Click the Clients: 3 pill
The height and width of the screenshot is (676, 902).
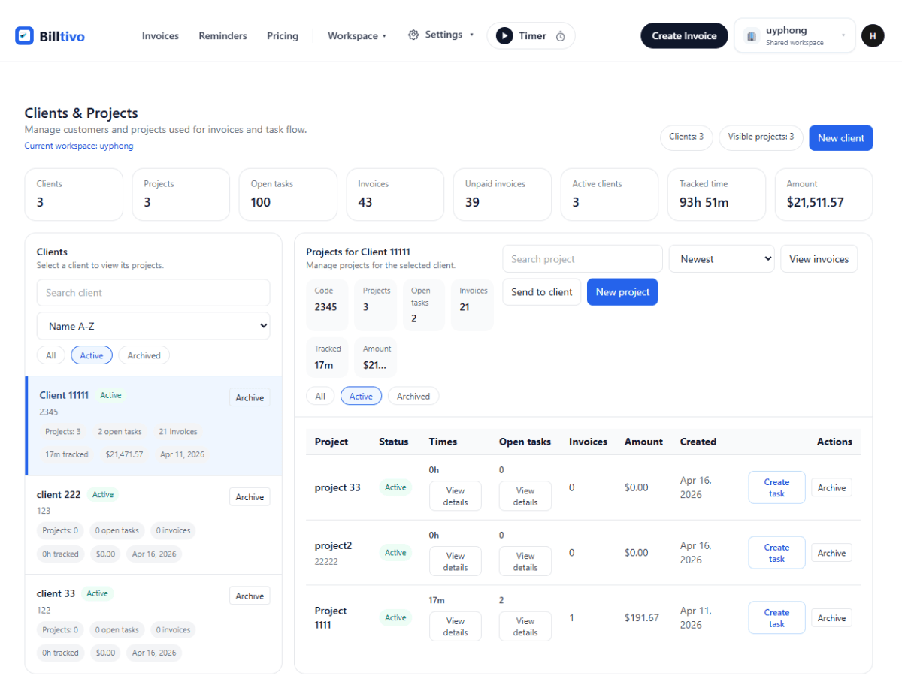686,137
